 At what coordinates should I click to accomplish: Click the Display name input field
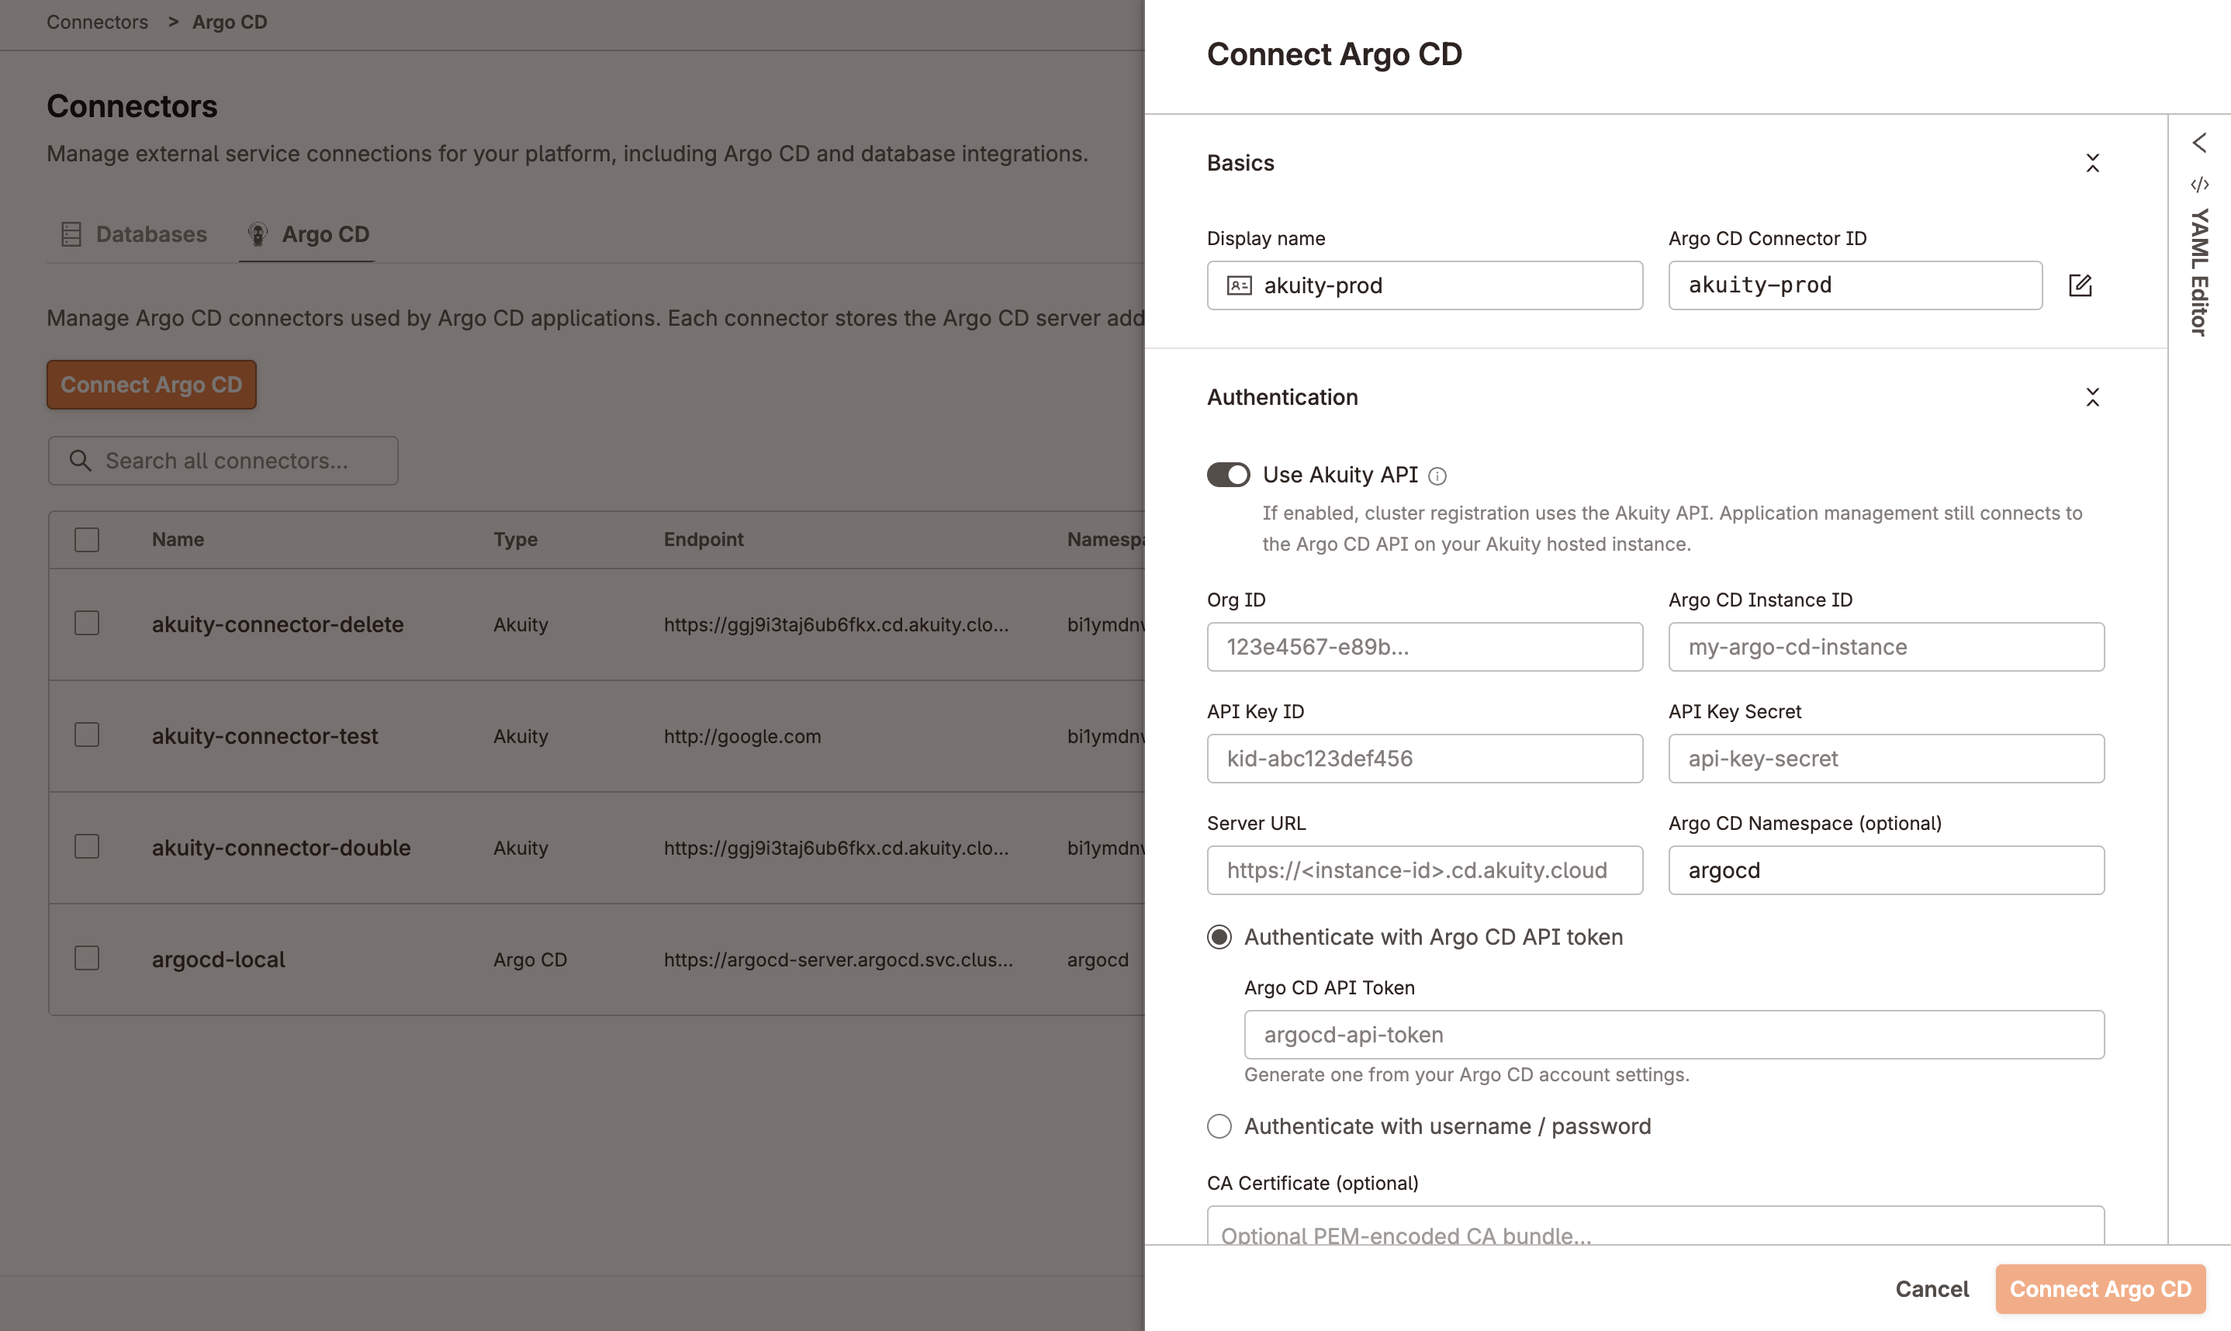(1424, 285)
